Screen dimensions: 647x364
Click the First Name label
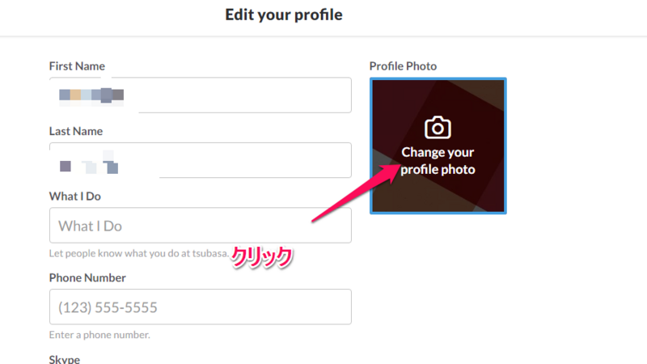[77, 66]
